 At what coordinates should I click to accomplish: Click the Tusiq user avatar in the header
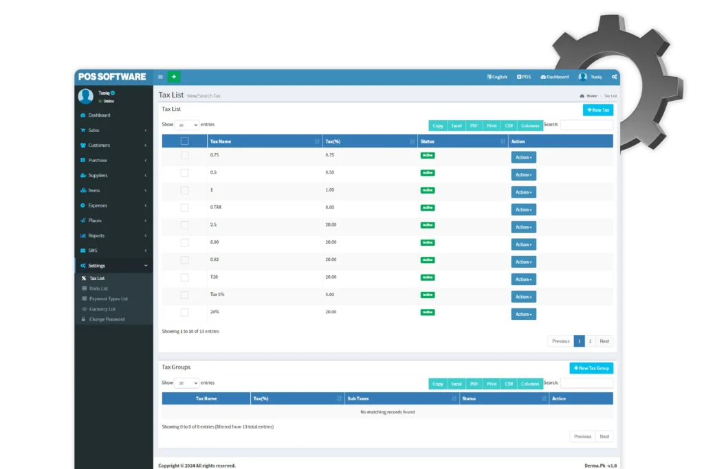point(583,77)
